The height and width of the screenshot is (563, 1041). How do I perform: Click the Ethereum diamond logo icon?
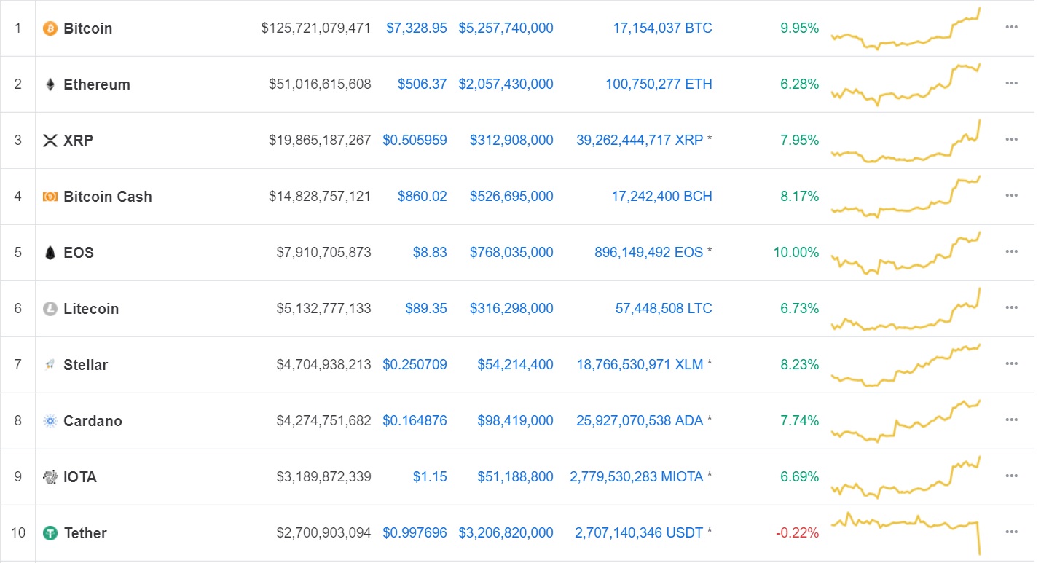tap(50, 84)
